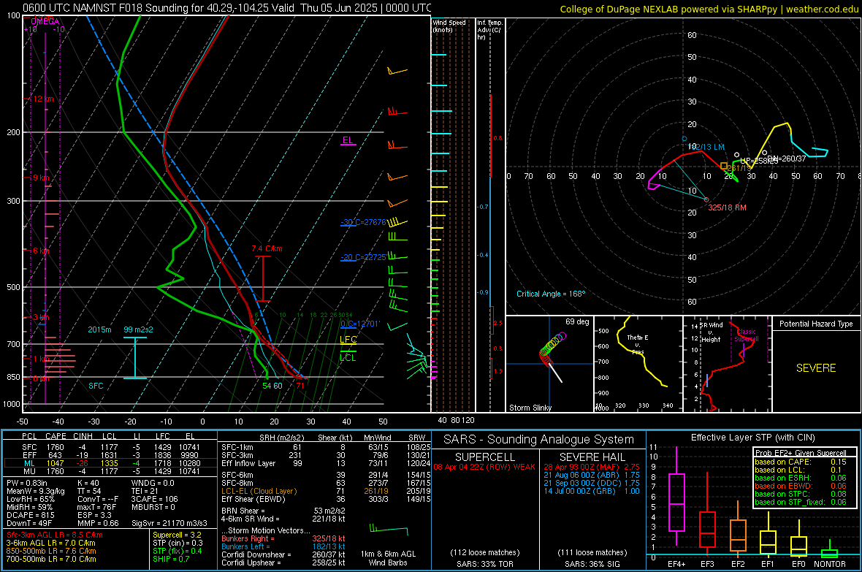Click the -20 C=22725' height label
The image size is (862, 572).
364,257
